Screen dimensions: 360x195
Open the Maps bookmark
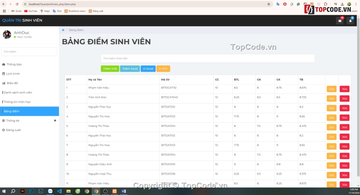pos(45,11)
